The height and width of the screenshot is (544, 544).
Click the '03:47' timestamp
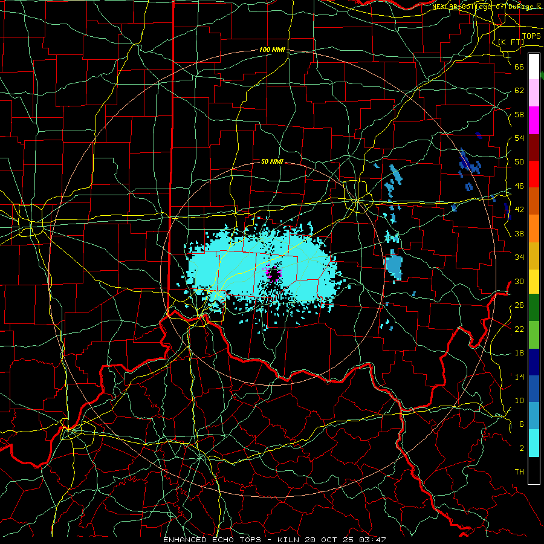[x=373, y=540]
